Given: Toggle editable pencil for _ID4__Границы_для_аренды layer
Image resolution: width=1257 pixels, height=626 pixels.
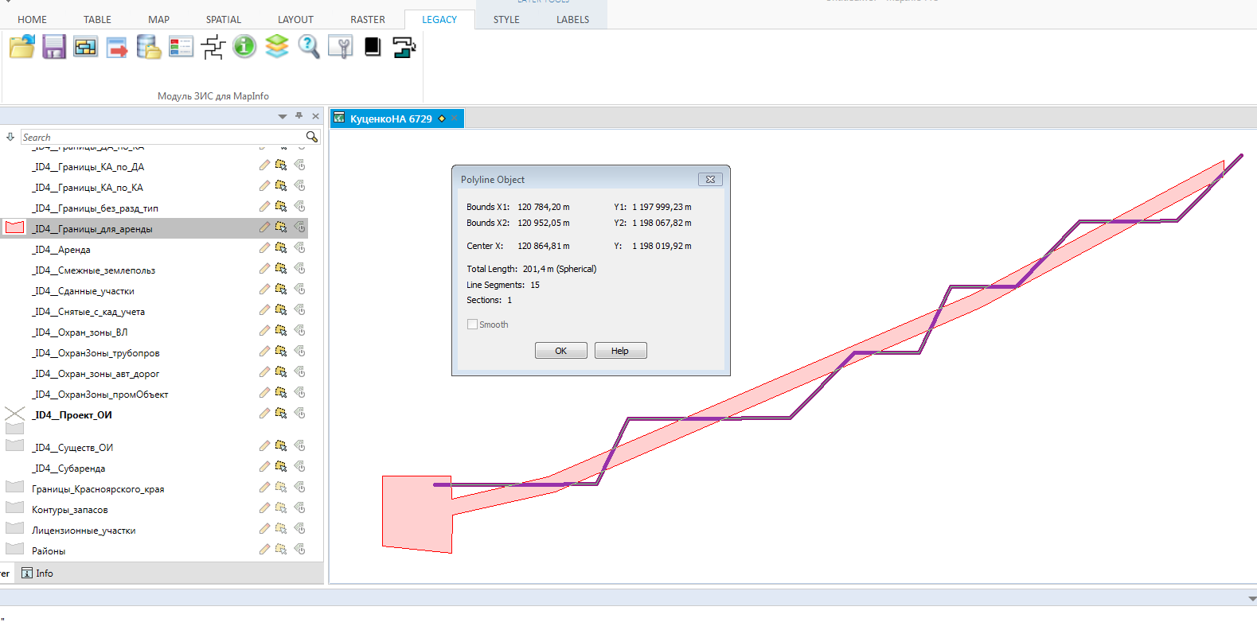Looking at the screenshot, I should pyautogui.click(x=264, y=227).
